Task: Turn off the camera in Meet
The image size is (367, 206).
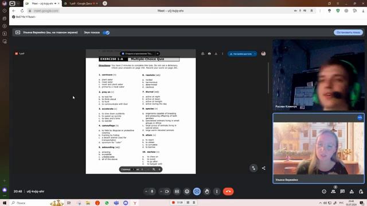Action: click(167, 192)
